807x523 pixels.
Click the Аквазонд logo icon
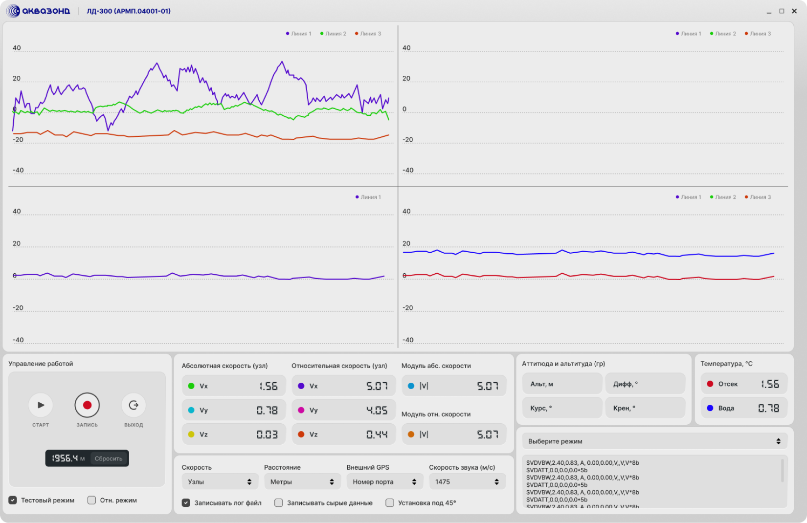tap(14, 11)
